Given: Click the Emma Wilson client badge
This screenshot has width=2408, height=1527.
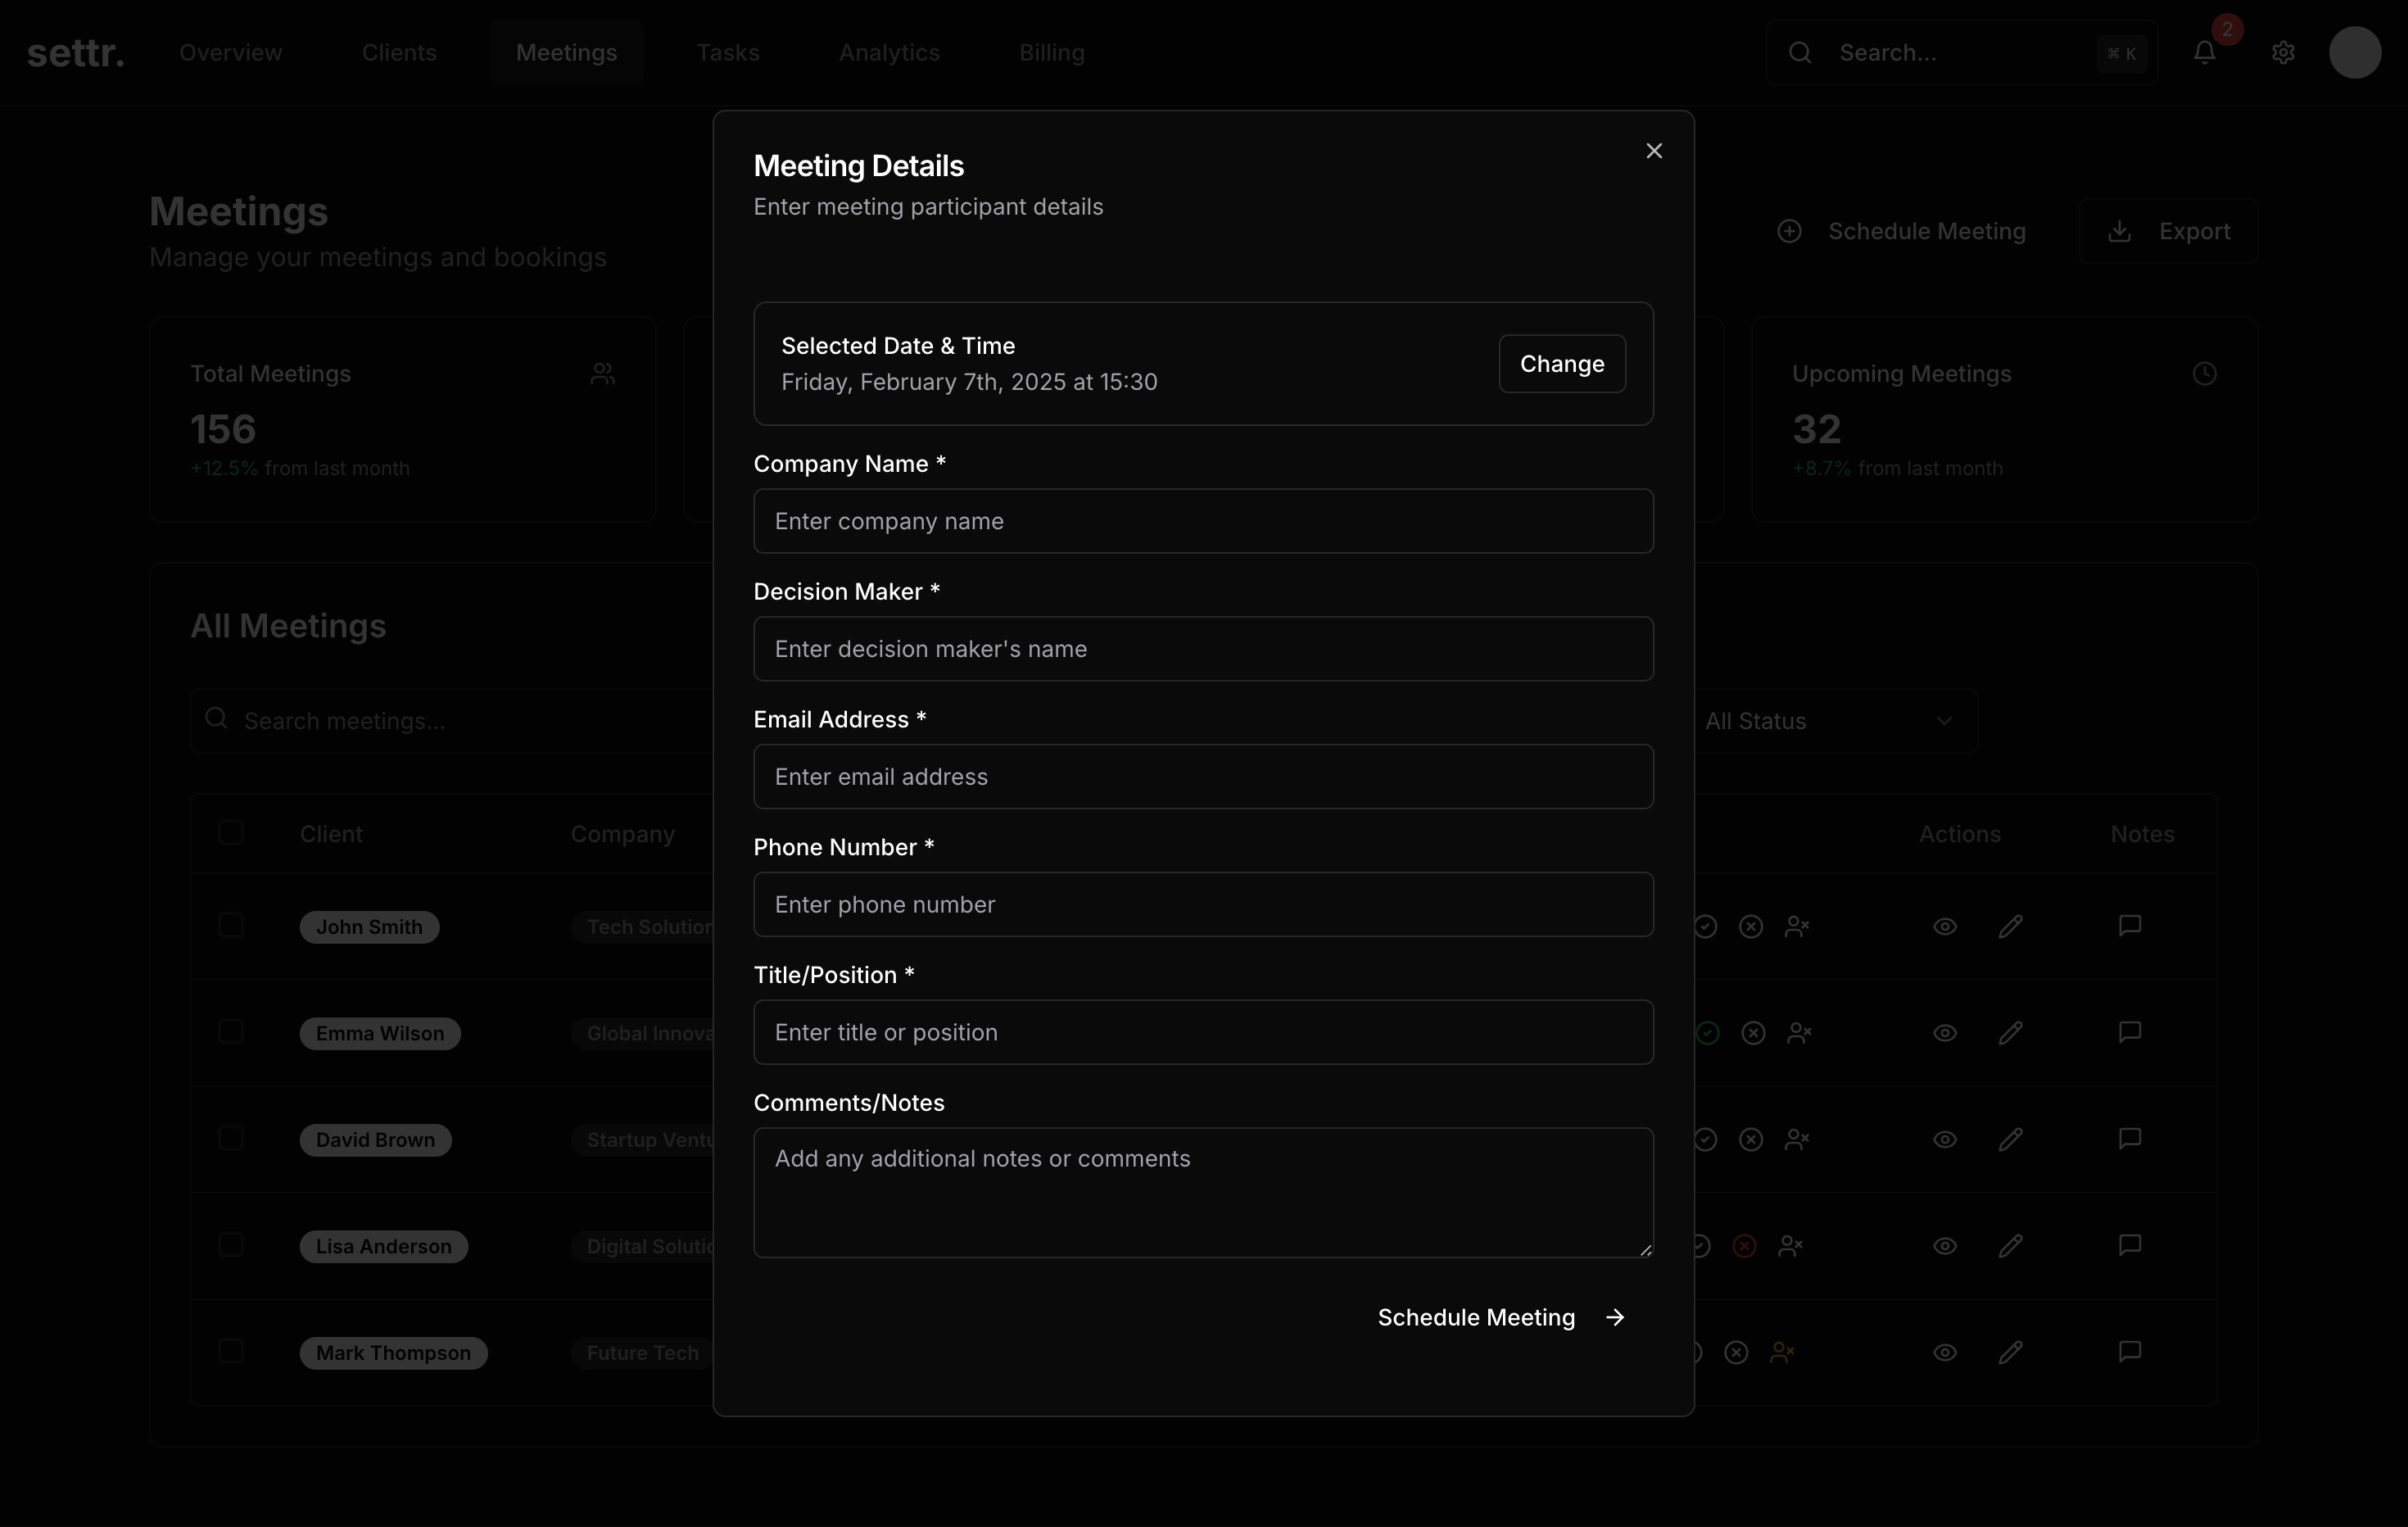Looking at the screenshot, I should click(x=380, y=1033).
